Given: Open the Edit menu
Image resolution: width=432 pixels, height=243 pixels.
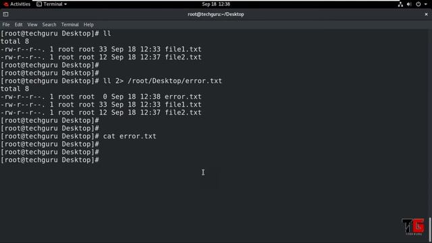Looking at the screenshot, I should 18,24.
